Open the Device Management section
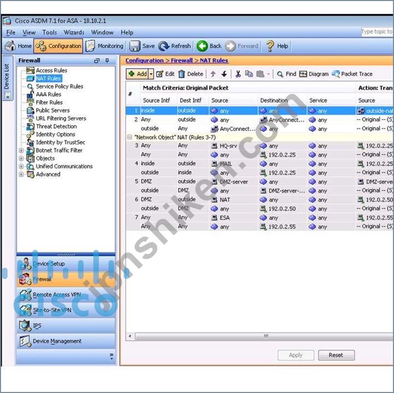The width and height of the screenshot is (394, 393). pyautogui.click(x=66, y=341)
